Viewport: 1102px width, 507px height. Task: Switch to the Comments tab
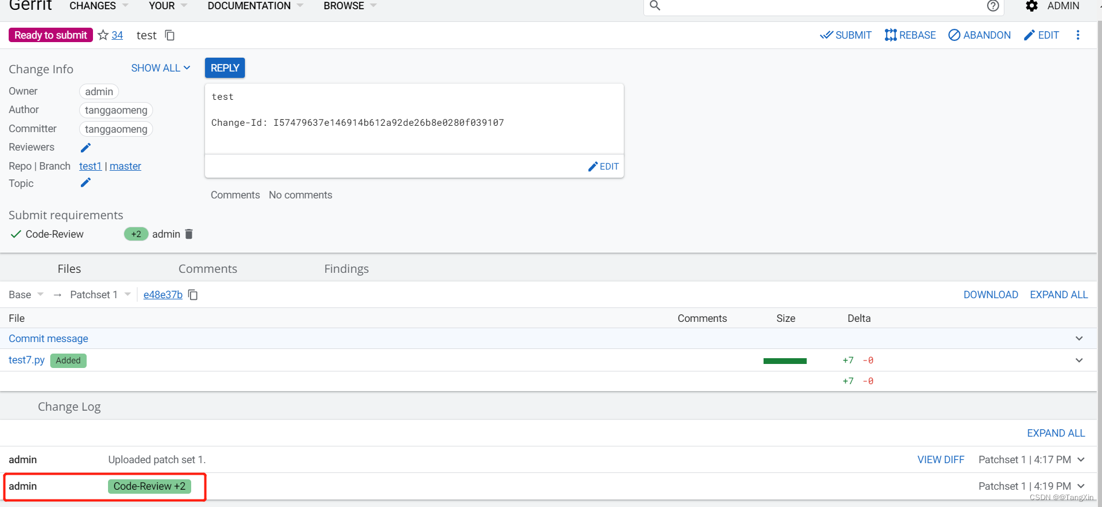[x=208, y=269]
